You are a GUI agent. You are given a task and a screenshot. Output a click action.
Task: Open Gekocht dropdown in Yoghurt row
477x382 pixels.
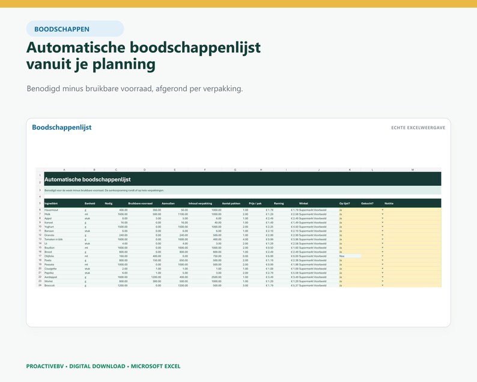pos(383,227)
